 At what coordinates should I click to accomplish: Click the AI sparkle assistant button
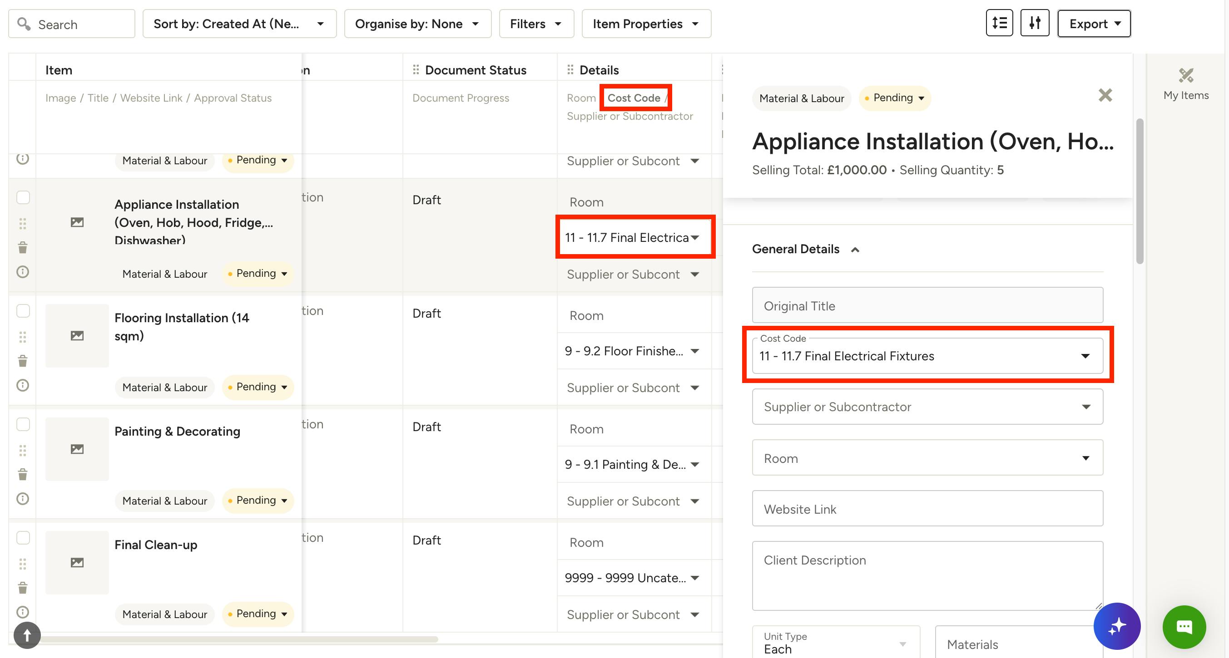[1116, 626]
